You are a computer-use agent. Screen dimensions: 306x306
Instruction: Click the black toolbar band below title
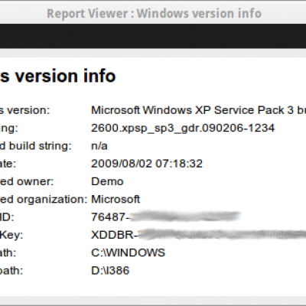pyautogui.click(x=153, y=36)
